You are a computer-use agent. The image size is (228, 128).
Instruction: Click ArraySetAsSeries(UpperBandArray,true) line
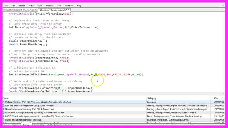(x=39, y=58)
